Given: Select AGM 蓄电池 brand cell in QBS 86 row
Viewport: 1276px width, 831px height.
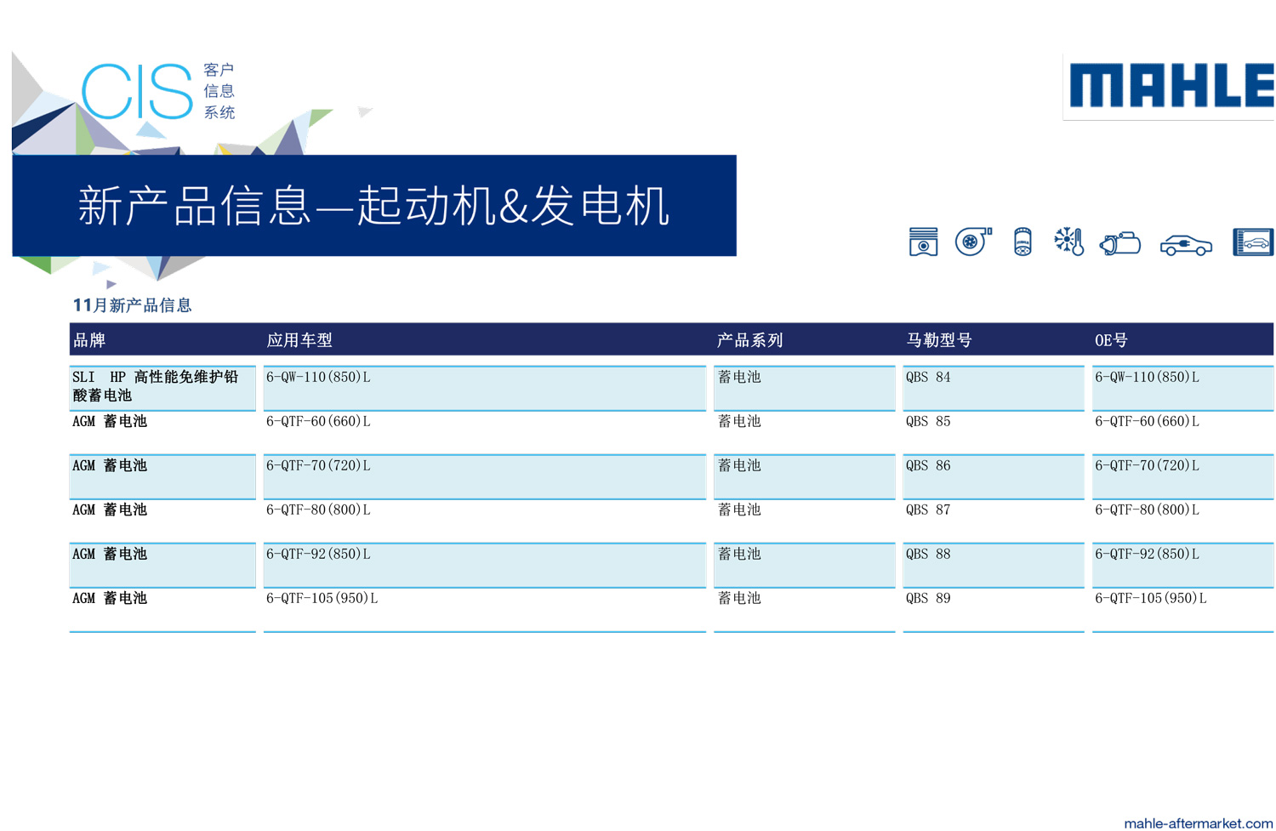Looking at the screenshot, I should (x=162, y=476).
